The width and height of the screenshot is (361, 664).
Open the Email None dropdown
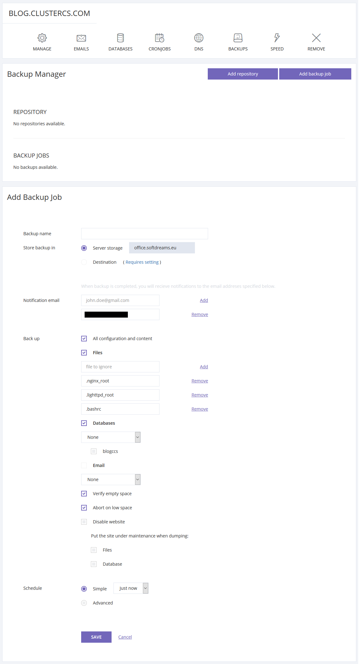pyautogui.click(x=111, y=480)
